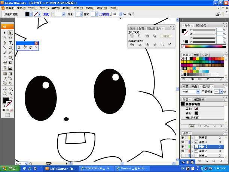Open stroke weight dropdown in control bar
This screenshot has height=172, width=229.
64,14
